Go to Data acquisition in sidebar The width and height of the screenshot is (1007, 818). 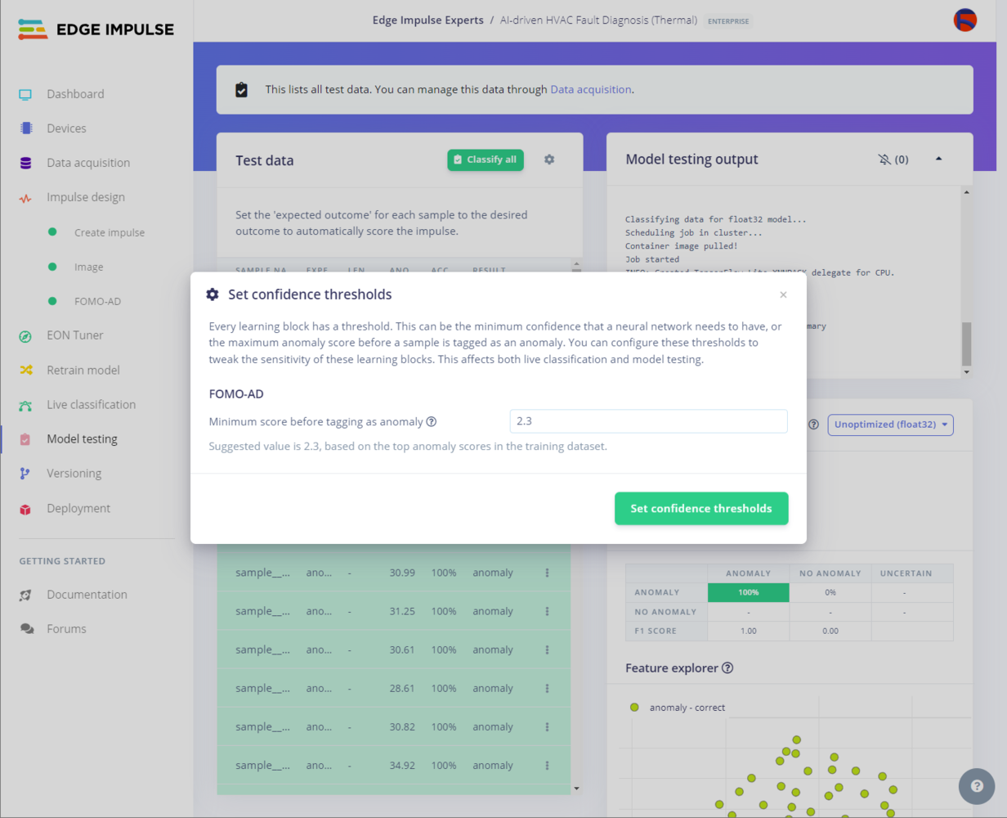point(88,163)
